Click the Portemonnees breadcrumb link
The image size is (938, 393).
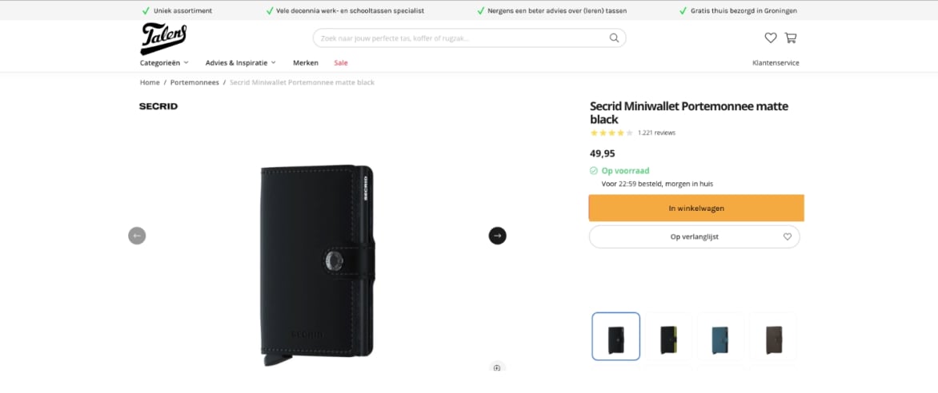(x=194, y=82)
